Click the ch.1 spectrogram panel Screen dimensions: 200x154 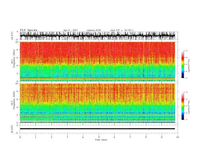[x=97, y=61]
